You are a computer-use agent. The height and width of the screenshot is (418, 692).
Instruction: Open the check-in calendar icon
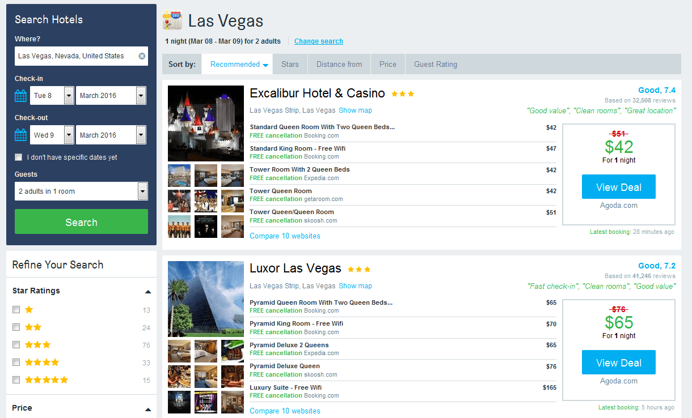[21, 96]
